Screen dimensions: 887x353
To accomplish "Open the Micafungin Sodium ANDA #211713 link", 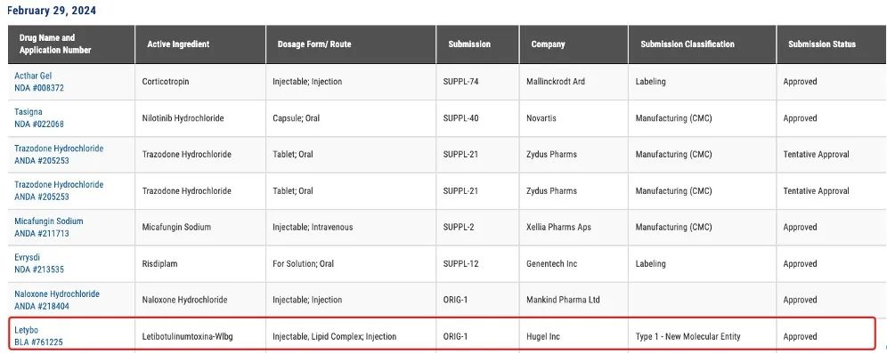I will 49,227.
